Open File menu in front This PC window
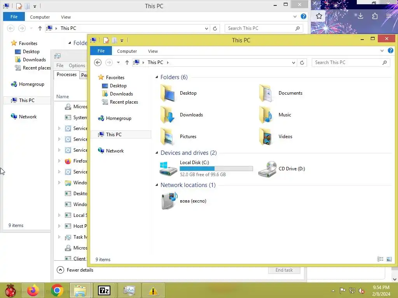Viewport: 398px width, 298px height. coord(101,51)
